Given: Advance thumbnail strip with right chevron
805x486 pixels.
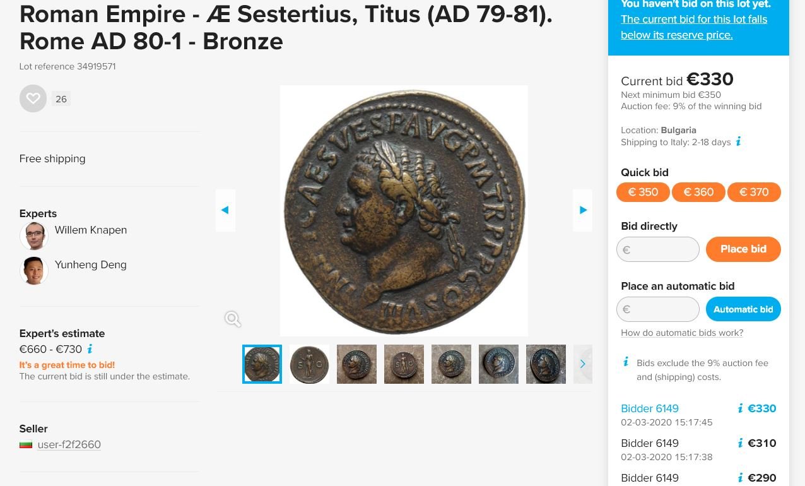Looking at the screenshot, I should tap(582, 364).
